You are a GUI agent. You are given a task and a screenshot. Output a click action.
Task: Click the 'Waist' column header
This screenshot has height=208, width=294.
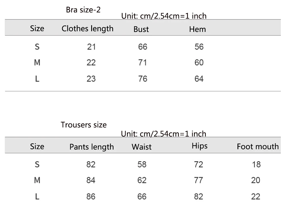coord(142,147)
